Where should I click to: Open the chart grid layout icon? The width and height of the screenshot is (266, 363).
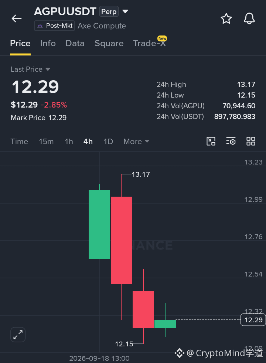(x=251, y=141)
